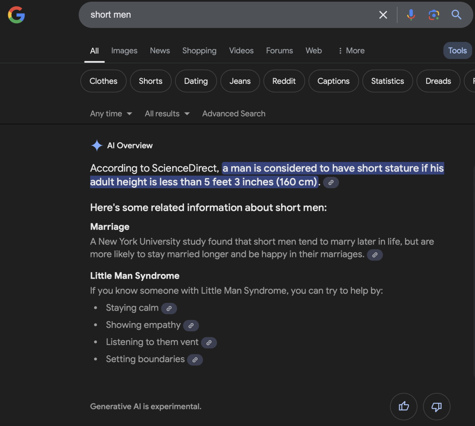Select the Reddit suggestion chip

284,81
